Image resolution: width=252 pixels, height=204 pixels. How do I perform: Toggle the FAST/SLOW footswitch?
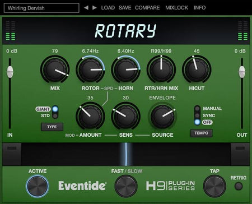pyautogui.click(x=126, y=186)
